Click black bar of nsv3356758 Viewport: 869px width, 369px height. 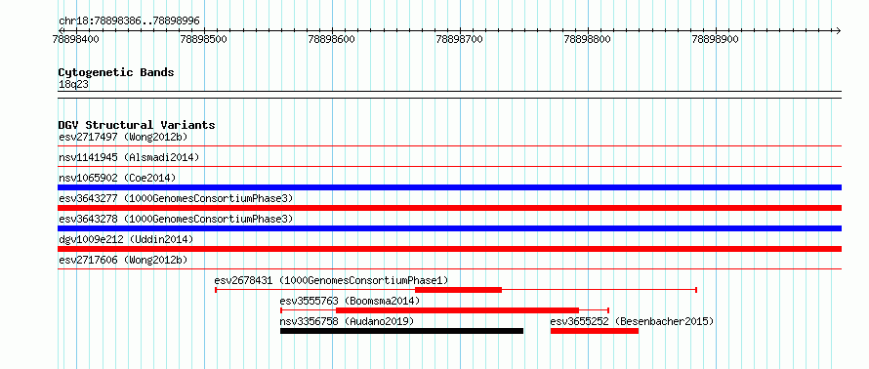pyautogui.click(x=402, y=331)
